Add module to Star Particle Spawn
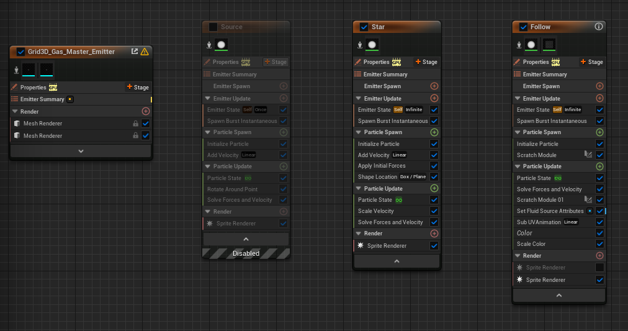 coord(434,132)
